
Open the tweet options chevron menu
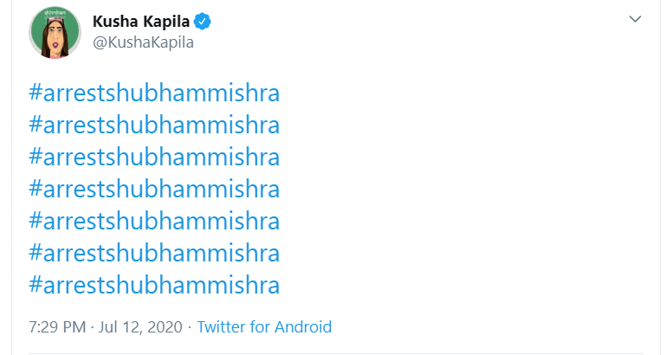[x=635, y=19]
